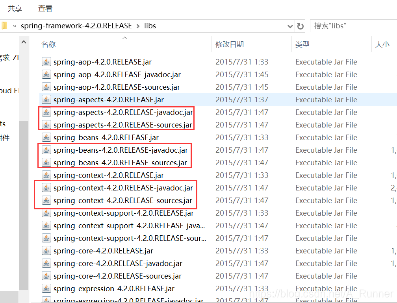Select file spring-core-4.2.0.RELEASE.jar
The width and height of the screenshot is (397, 303).
[103, 251]
